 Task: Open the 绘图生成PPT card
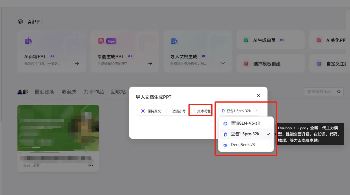coord(125,52)
